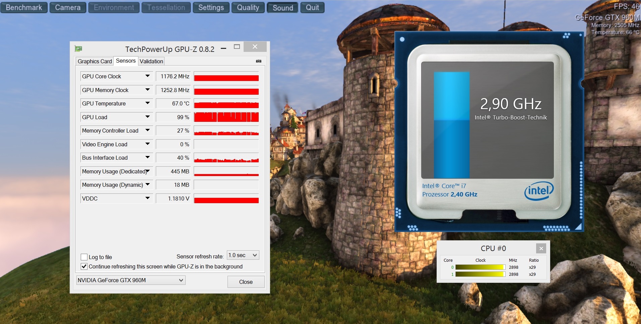Open the Memory Controller Load dropdown
Image resolution: width=641 pixels, height=324 pixels.
point(147,131)
